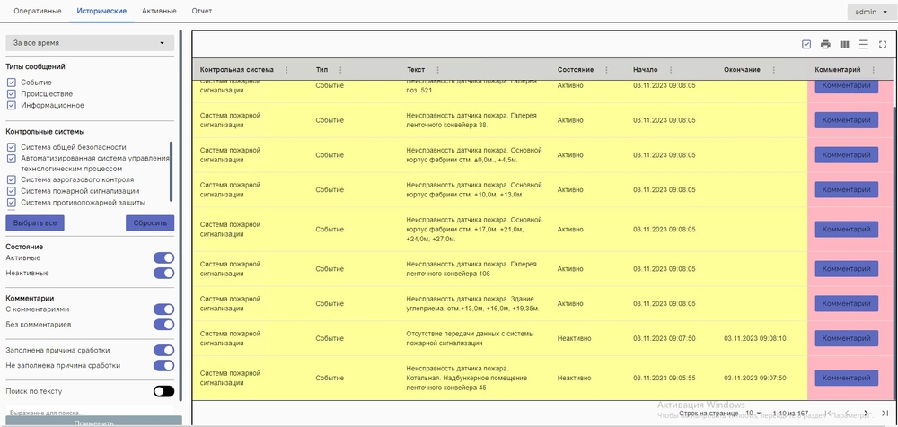Screen dimensions: 898x427
Task: Enable the Поиск по тексту switch
Action: tap(163, 391)
